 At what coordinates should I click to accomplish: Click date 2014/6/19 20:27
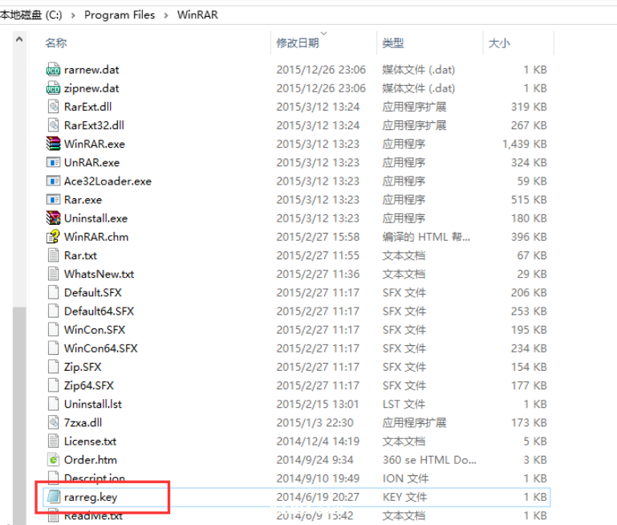click(318, 497)
